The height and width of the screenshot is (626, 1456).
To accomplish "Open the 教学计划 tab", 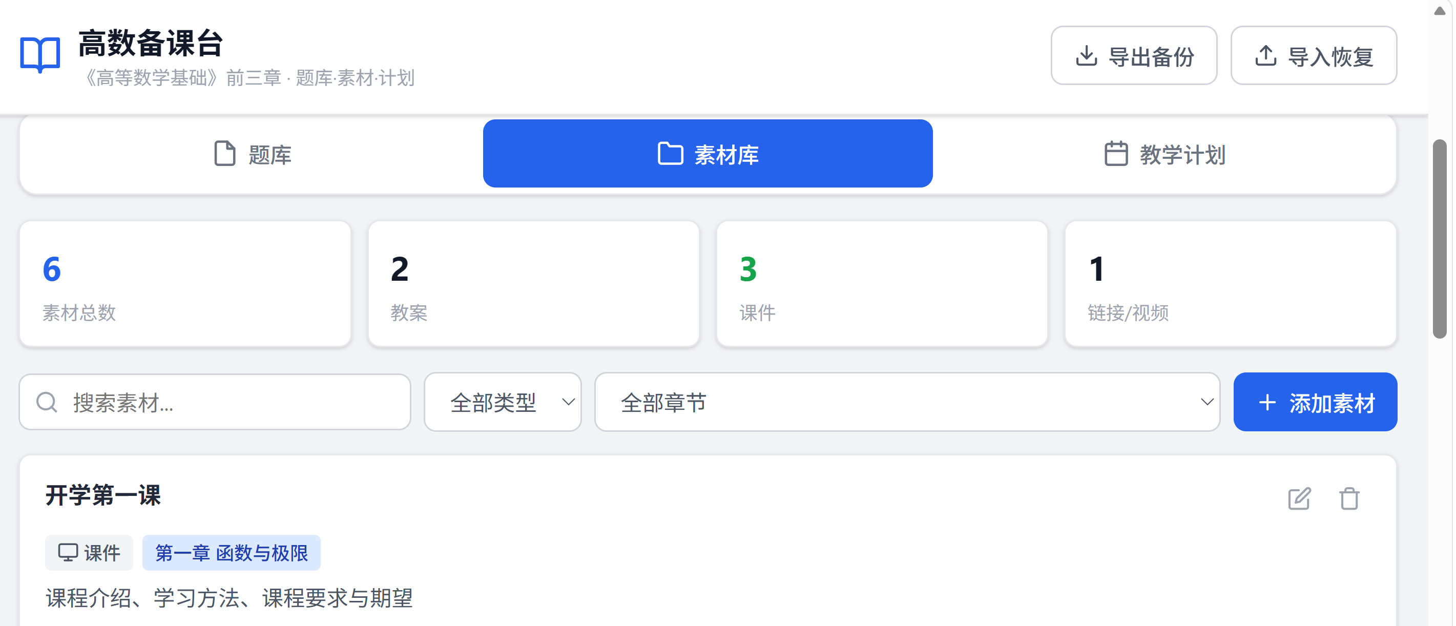I will (1164, 154).
